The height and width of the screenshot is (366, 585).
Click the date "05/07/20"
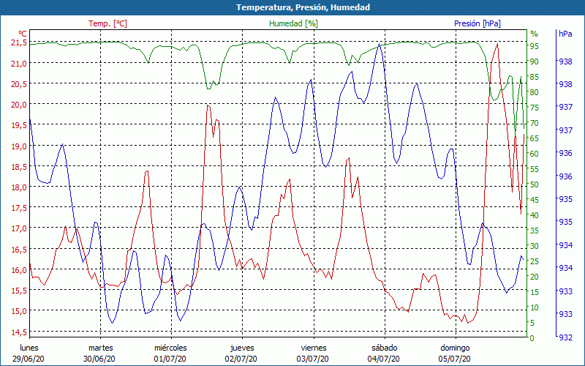pyautogui.click(x=454, y=359)
